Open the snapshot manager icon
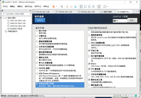 click(x=75, y=7)
